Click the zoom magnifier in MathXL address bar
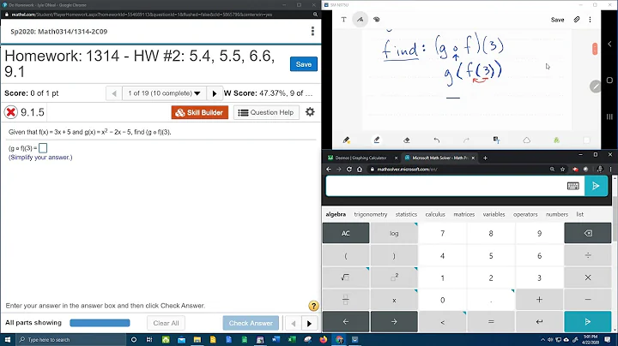The width and height of the screenshot is (618, 346). (315, 15)
